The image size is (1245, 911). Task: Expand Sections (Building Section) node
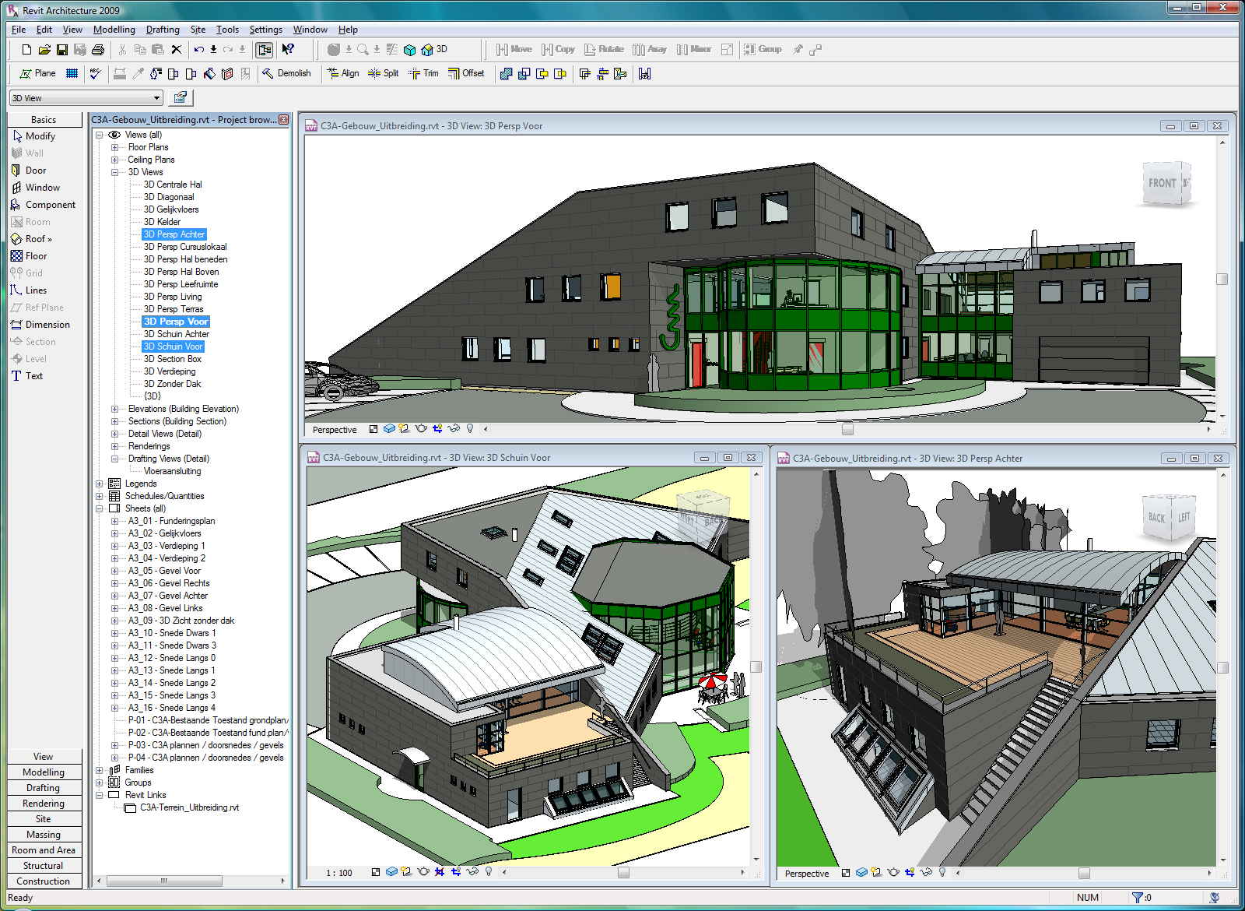(114, 421)
